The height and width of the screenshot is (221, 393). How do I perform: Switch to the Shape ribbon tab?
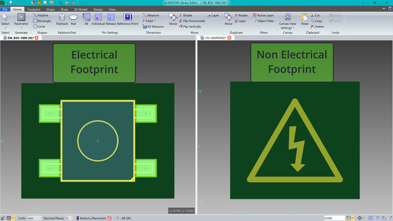tap(50, 9)
